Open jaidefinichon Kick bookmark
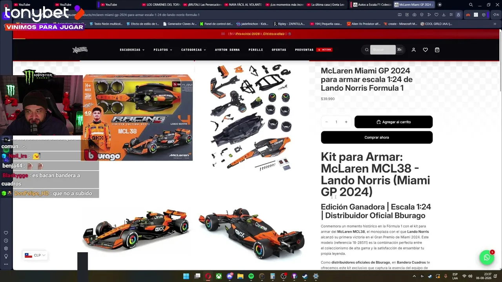The height and width of the screenshot is (282, 502). coord(253,24)
